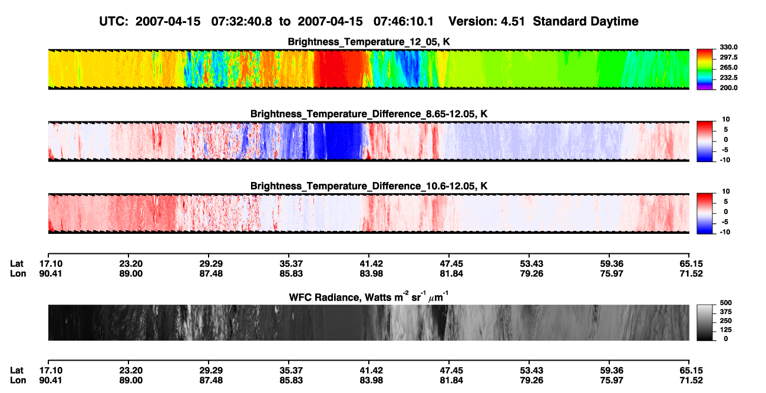Click the '-10' label on 8.65-12.05 color bar
This screenshot has width=766, height=393.
click(x=725, y=160)
